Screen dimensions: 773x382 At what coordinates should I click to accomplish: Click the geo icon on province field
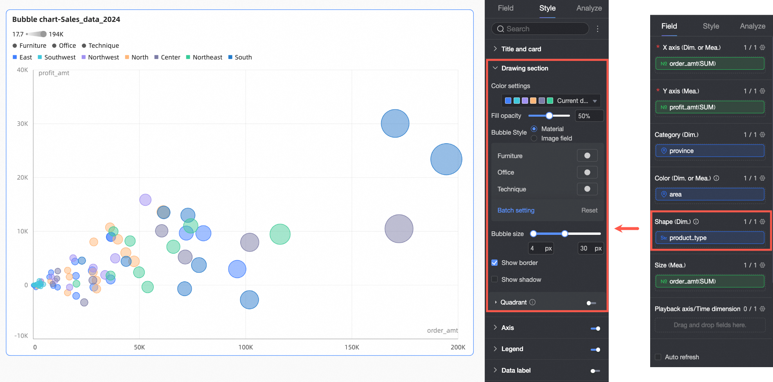coord(664,151)
